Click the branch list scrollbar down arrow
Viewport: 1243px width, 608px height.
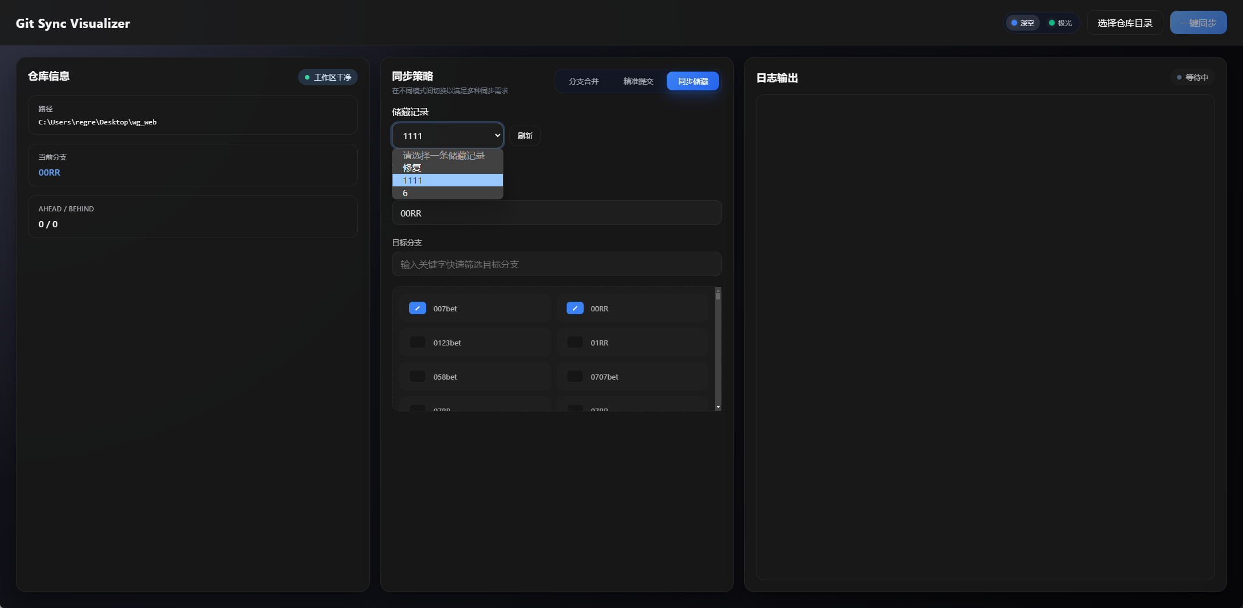(718, 407)
